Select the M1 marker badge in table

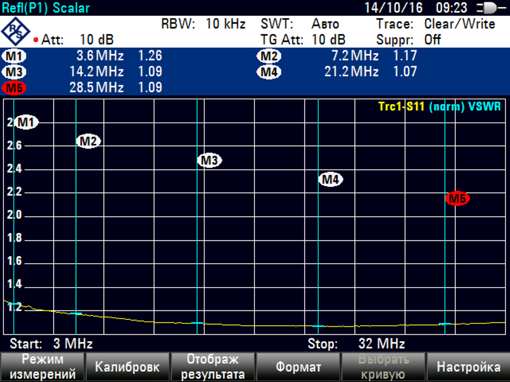[14, 56]
